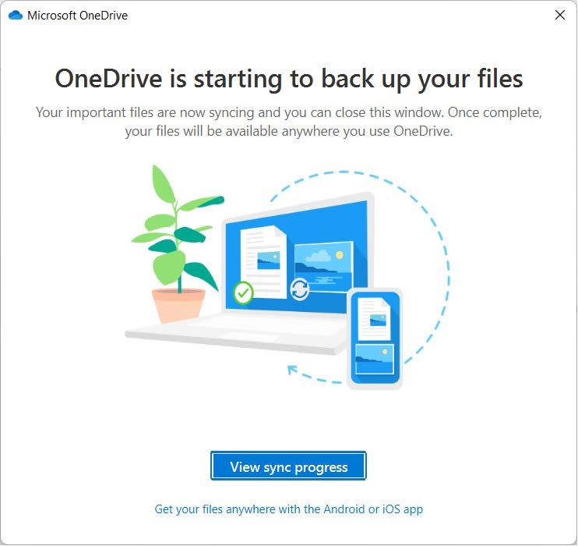Select the landscape photo on the phone screen
Image resolution: width=578 pixels, height=546 pixels.
pyautogui.click(x=375, y=360)
